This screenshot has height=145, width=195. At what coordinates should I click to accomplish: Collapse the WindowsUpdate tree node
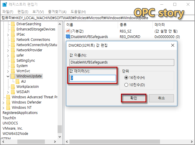[x=8, y=76]
